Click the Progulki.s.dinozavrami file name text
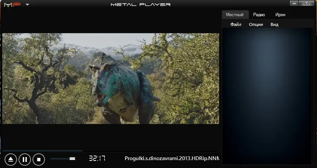Image resolution: width=317 pixels, height=168 pixels. [172, 158]
